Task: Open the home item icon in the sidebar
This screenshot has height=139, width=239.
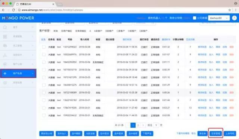Action: [5, 27]
